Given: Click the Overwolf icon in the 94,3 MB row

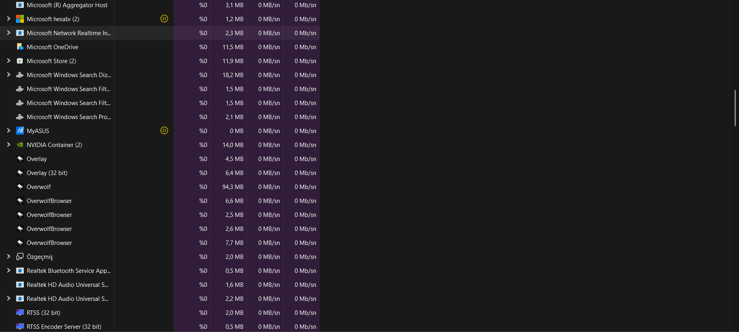Looking at the screenshot, I should pyautogui.click(x=20, y=187).
